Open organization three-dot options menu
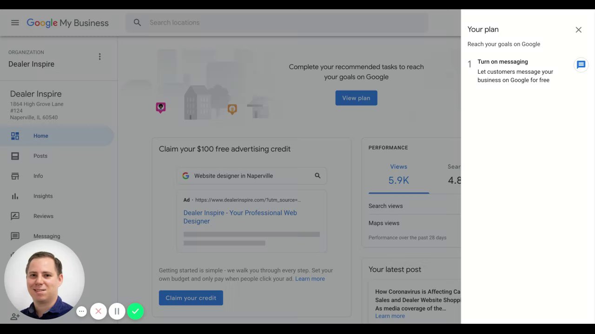 click(99, 57)
